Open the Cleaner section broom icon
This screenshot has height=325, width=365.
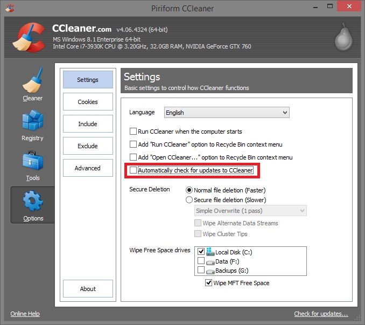pyautogui.click(x=33, y=80)
